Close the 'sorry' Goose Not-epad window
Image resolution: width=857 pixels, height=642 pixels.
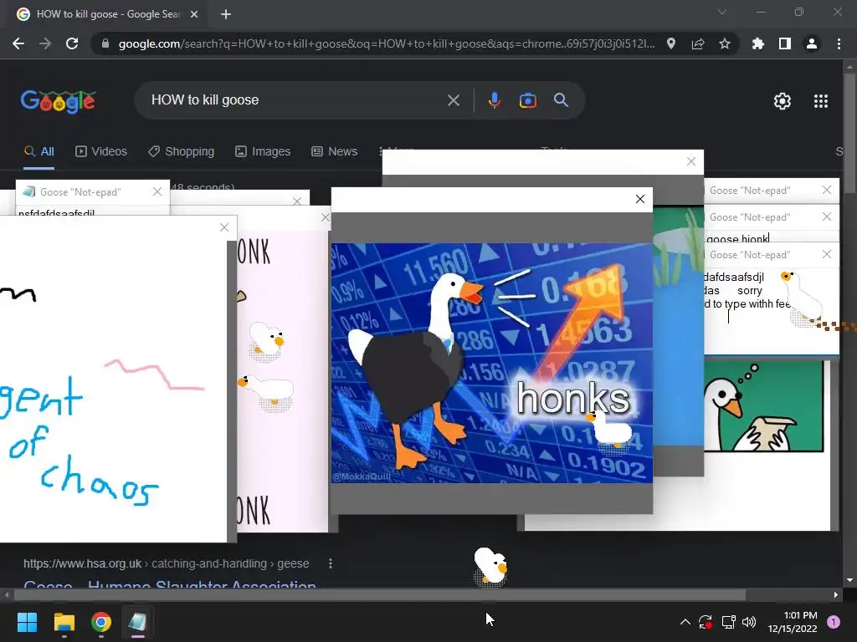[x=827, y=254]
